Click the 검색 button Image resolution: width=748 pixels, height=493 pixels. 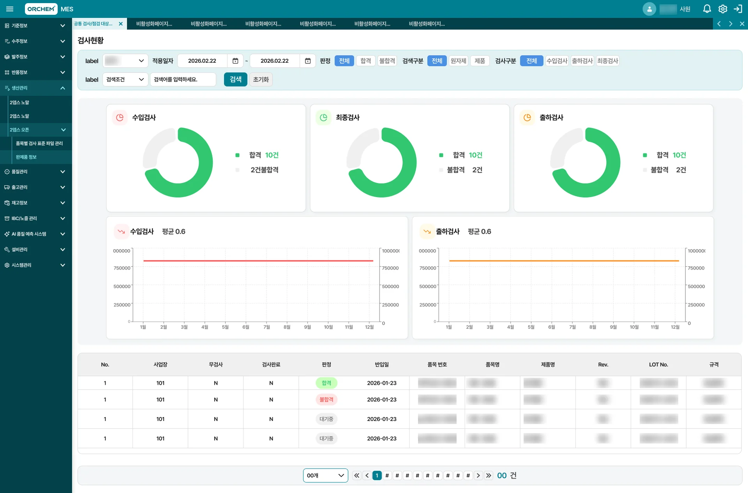pos(235,79)
